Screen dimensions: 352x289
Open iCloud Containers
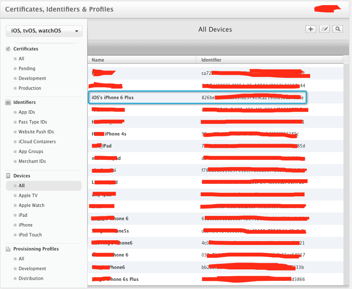pyautogui.click(x=37, y=142)
